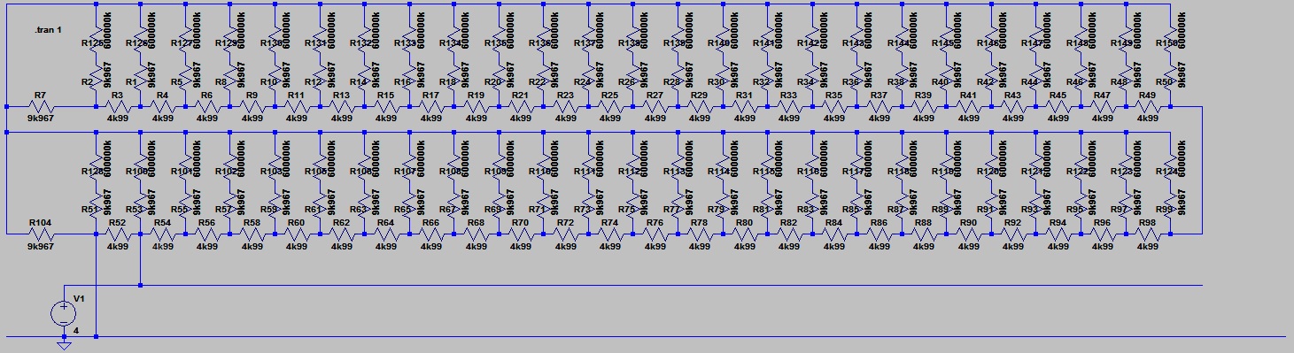
Task: Select resistor R41 in top ladder
Action: tap(969, 107)
